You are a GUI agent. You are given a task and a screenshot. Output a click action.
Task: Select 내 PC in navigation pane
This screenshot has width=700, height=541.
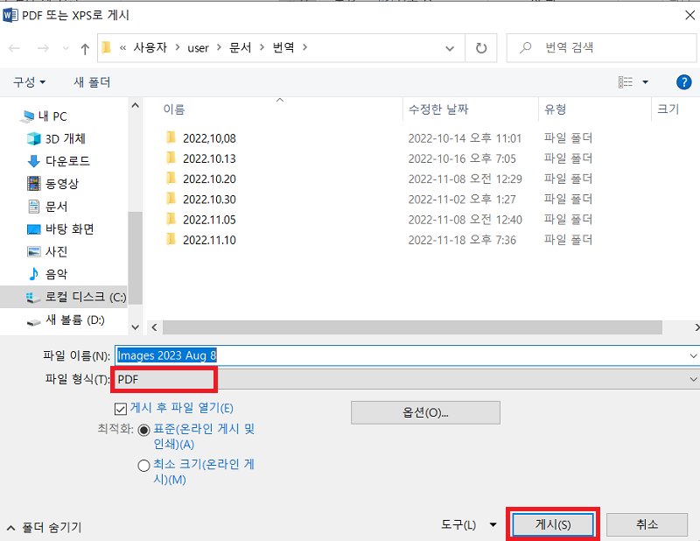(x=52, y=116)
